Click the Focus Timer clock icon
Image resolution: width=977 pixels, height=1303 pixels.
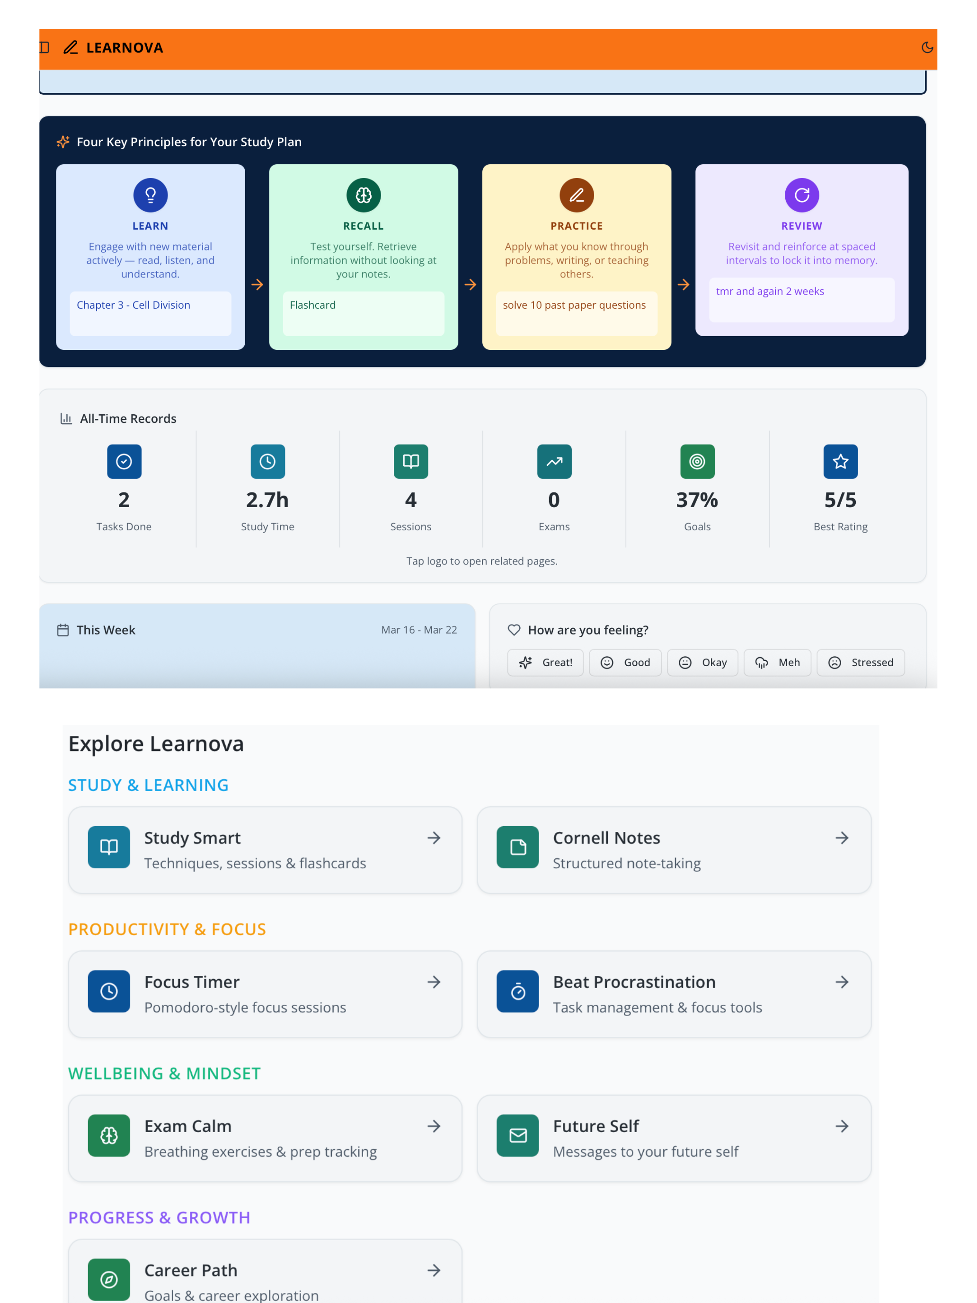tap(109, 991)
